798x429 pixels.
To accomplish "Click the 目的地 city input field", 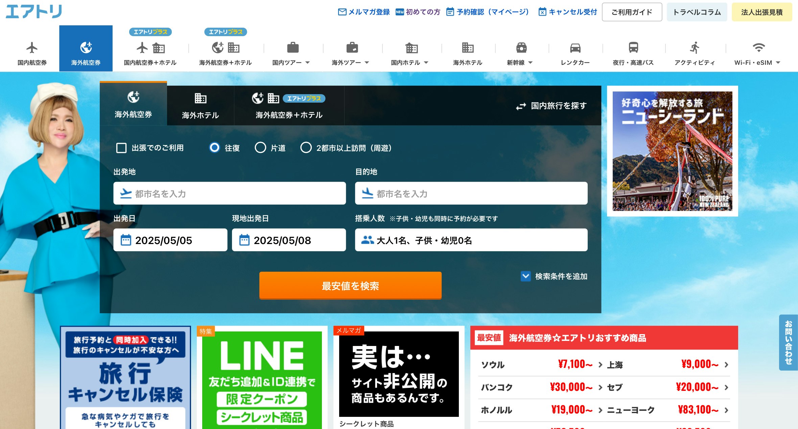I will point(471,193).
